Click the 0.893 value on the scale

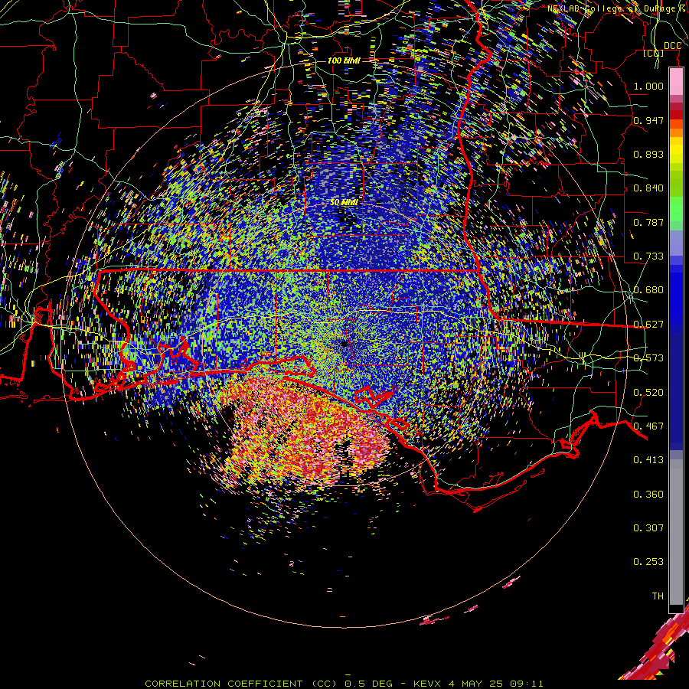(x=648, y=154)
